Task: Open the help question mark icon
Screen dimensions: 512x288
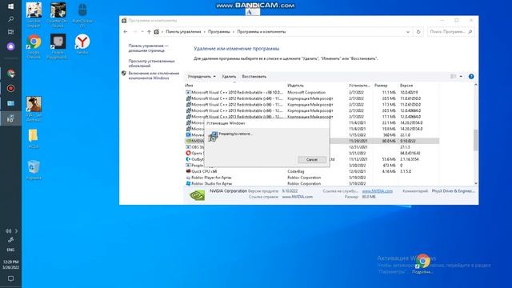Action: pyautogui.click(x=471, y=77)
